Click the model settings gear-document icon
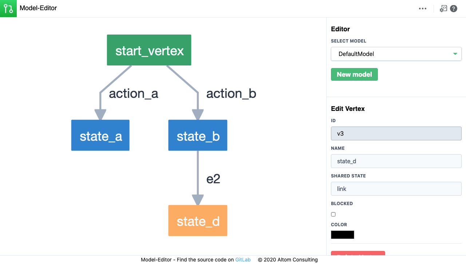The image size is (466, 264). tap(443, 8)
